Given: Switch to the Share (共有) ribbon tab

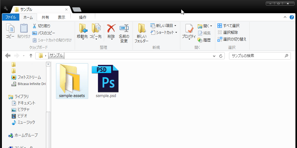Looking at the screenshot, I should 45,17.
